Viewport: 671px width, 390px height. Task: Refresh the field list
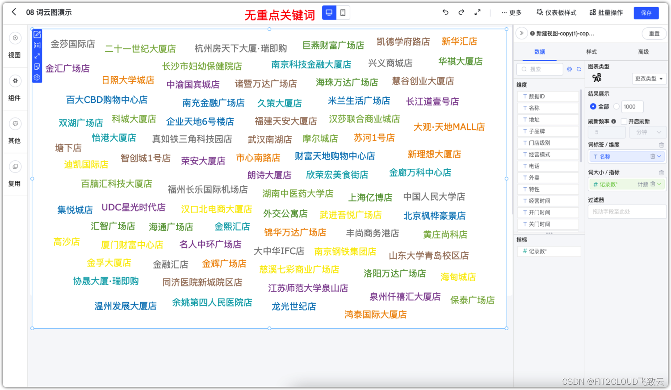pos(579,69)
